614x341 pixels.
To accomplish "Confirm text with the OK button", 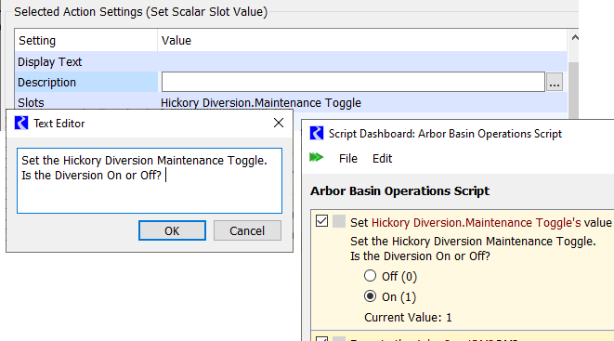I will [172, 230].
